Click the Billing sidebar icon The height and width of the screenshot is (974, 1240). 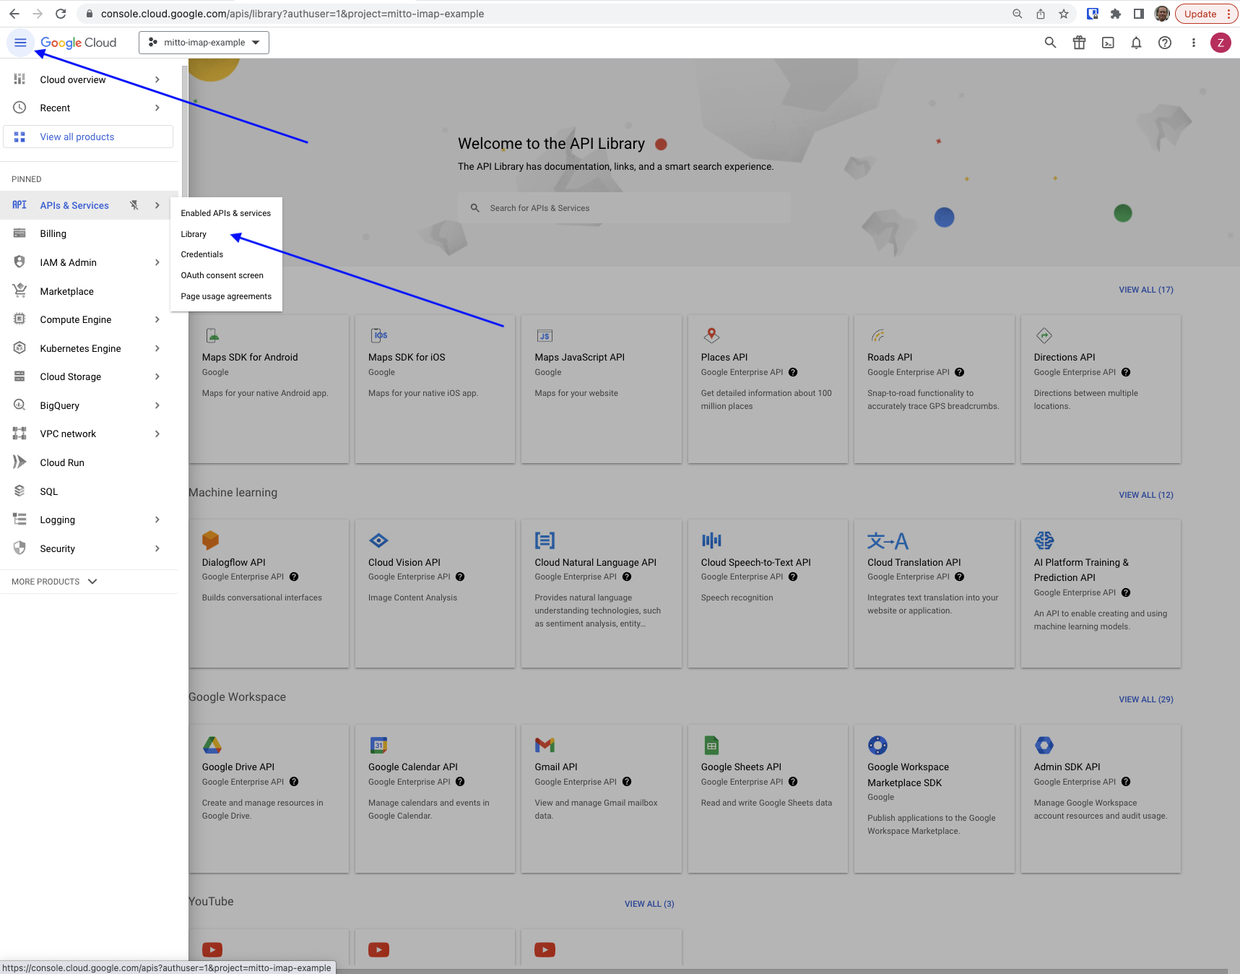coord(19,233)
